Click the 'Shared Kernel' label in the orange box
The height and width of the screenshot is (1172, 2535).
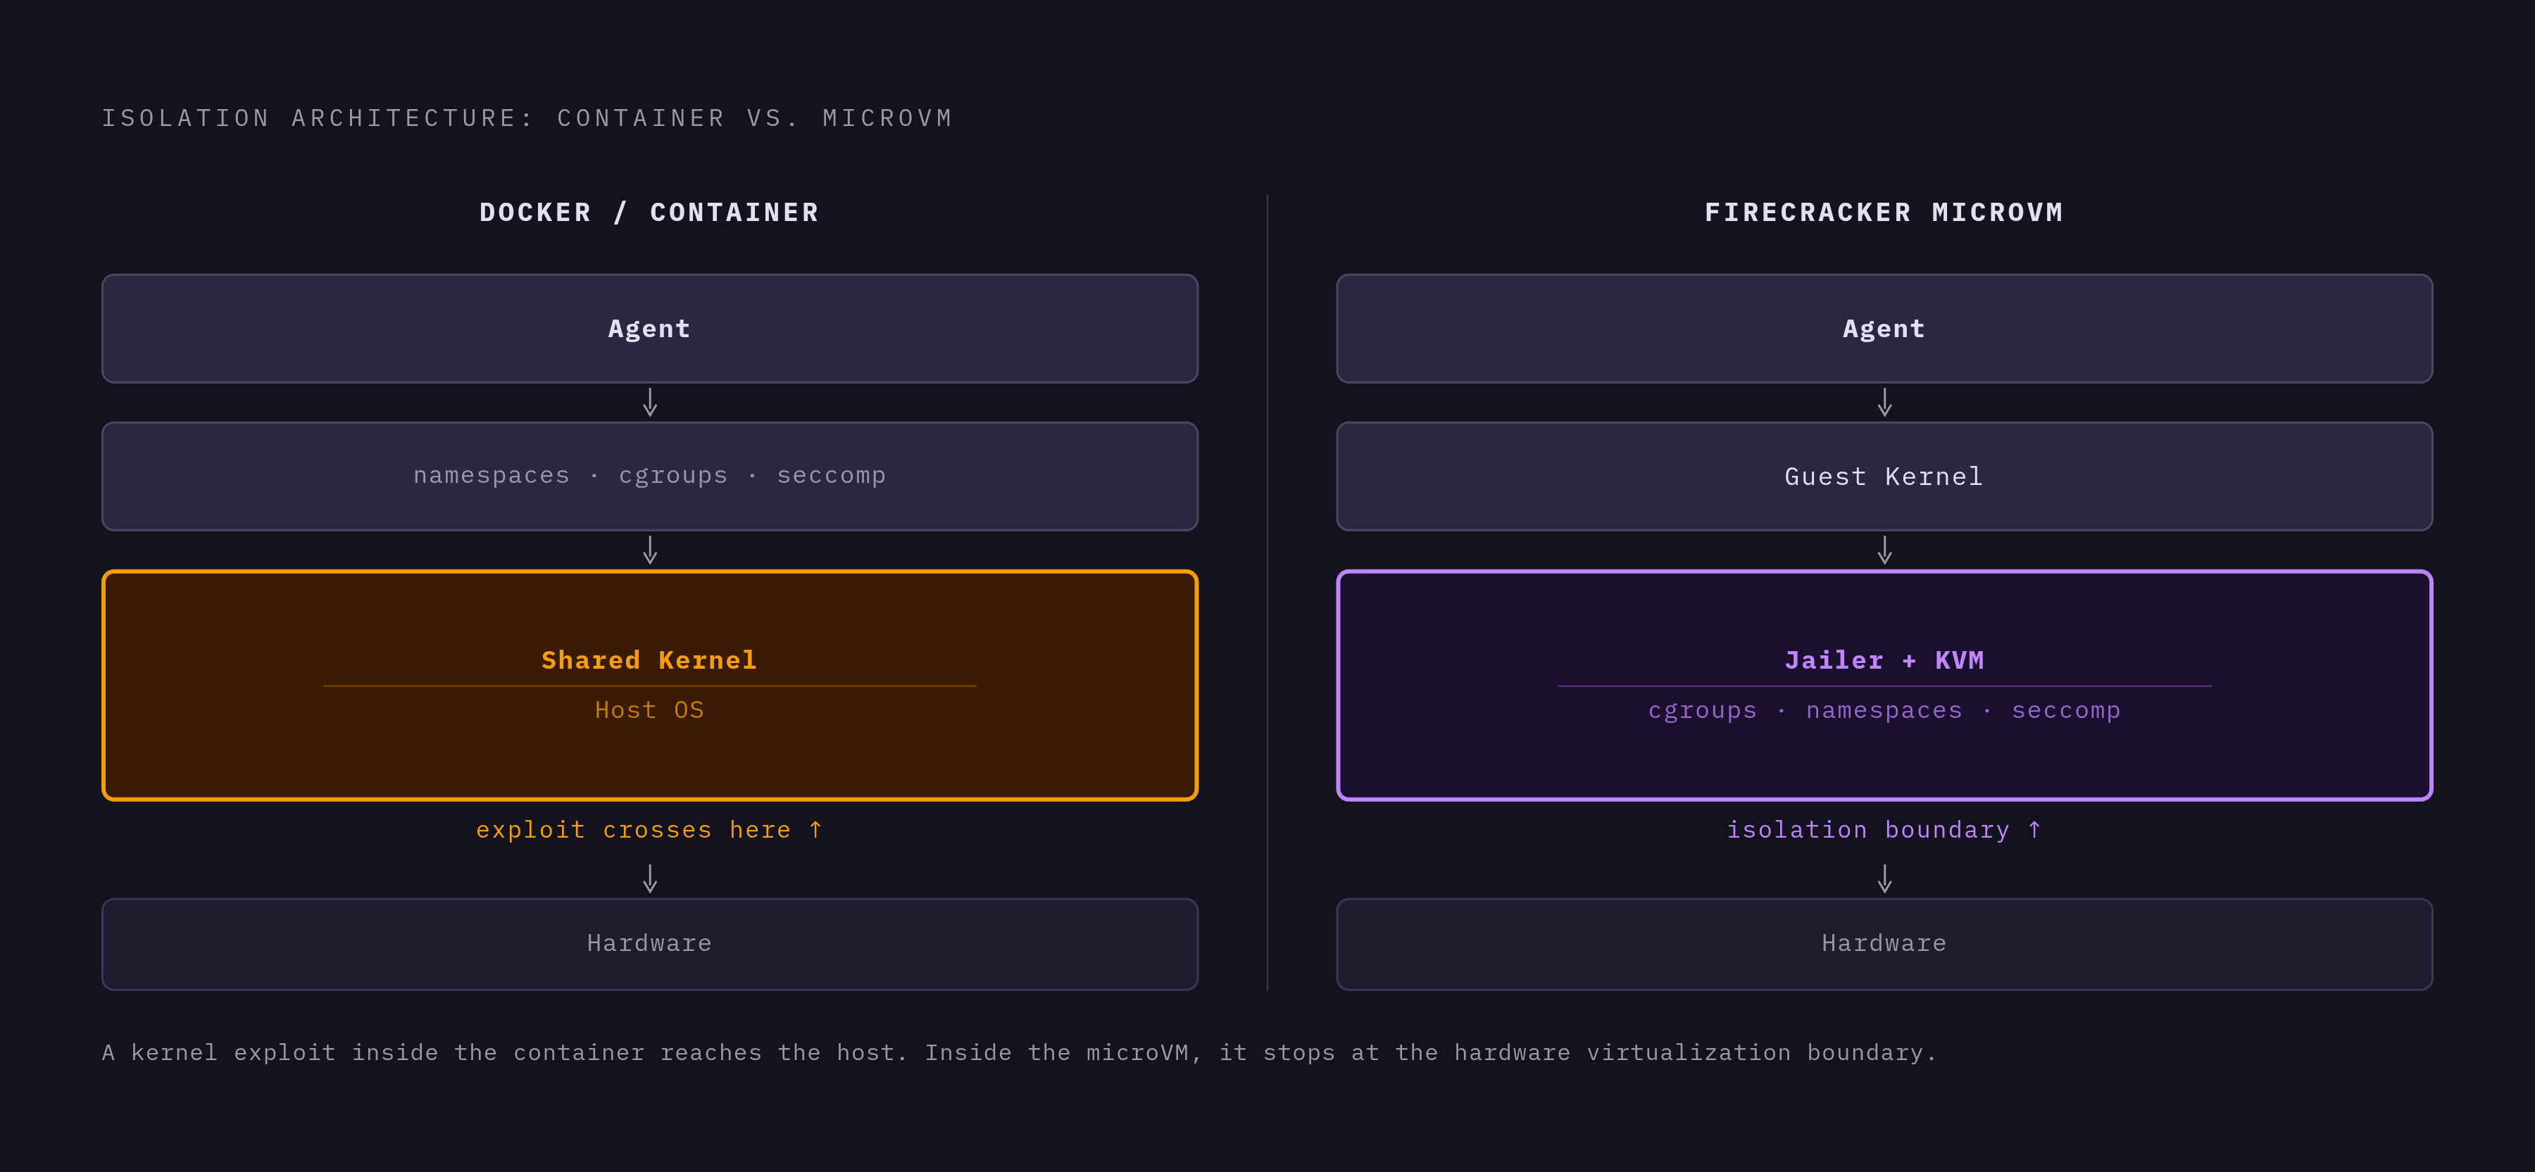click(649, 660)
